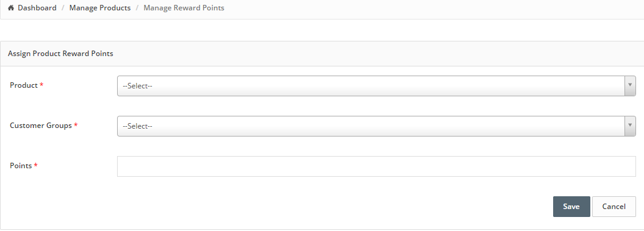This screenshot has height=231, width=644.
Task: Open the Manage Products breadcrumb link
Action: click(100, 8)
